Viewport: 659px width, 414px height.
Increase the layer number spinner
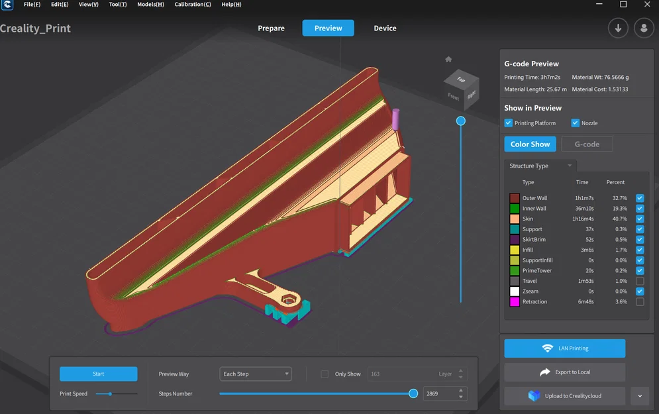coord(460,371)
